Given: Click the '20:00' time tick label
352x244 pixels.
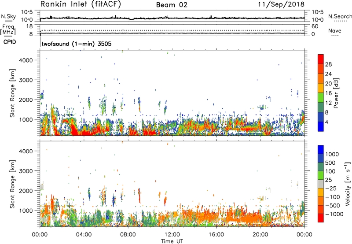Looking at the screenshot, I should [260, 235].
